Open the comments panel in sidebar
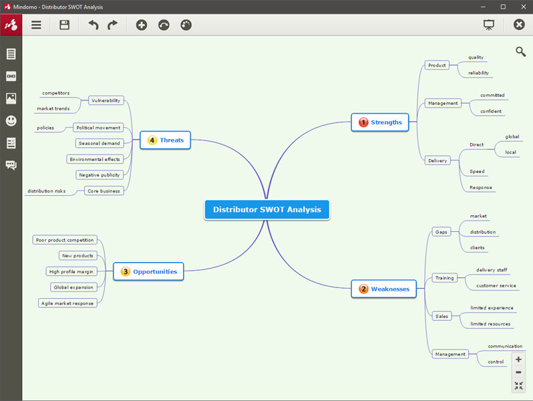 pos(11,165)
